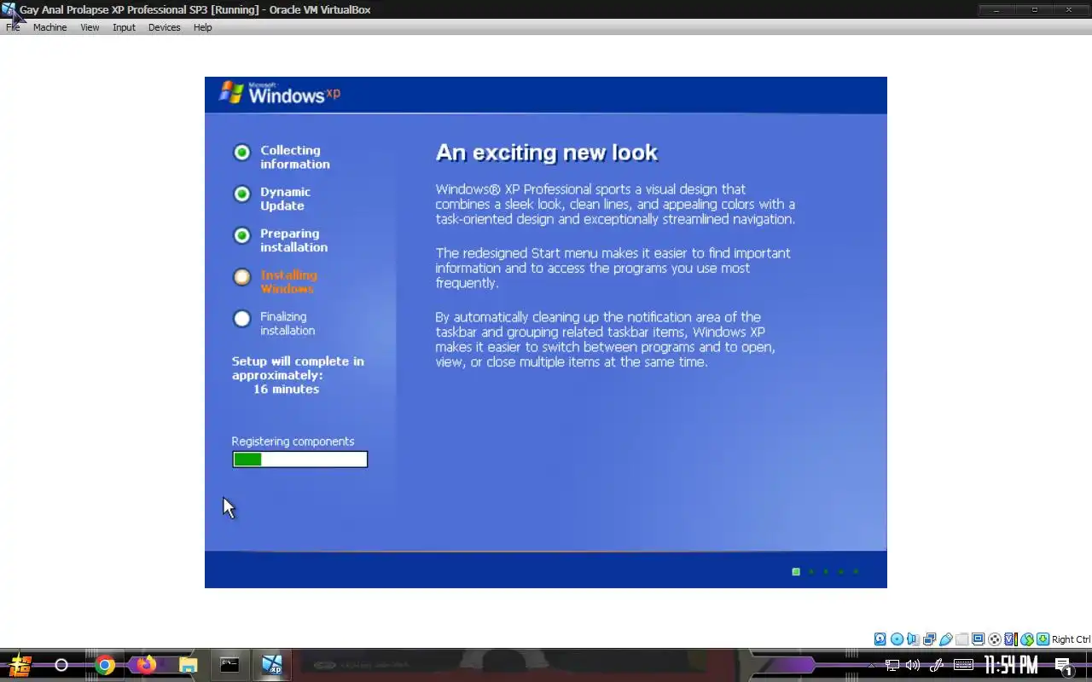The height and width of the screenshot is (682, 1092).
Task: Switch to the Command Prompt taskbar window
Action: click(x=229, y=665)
